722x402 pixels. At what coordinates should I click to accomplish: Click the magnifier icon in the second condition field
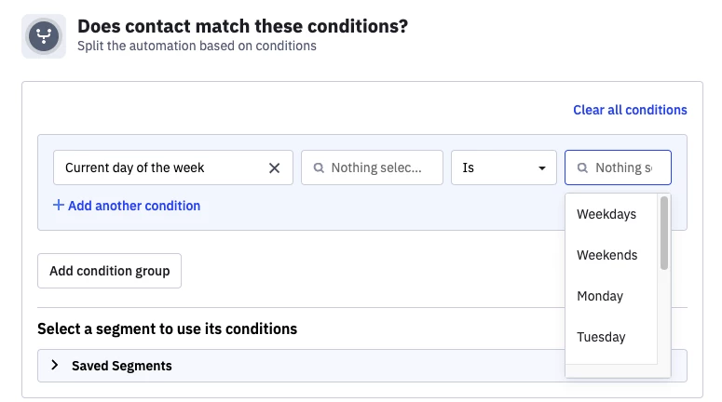coord(319,168)
